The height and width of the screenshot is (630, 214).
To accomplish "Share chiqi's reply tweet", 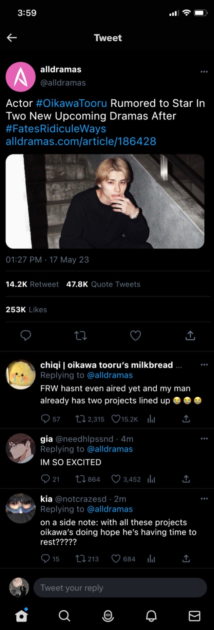I will (186, 419).
